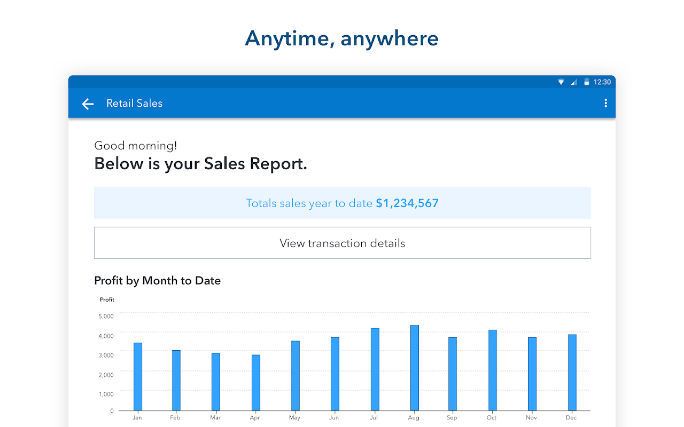The height and width of the screenshot is (427, 684).
Task: Tap the March profit bar
Action: pyautogui.click(x=216, y=382)
